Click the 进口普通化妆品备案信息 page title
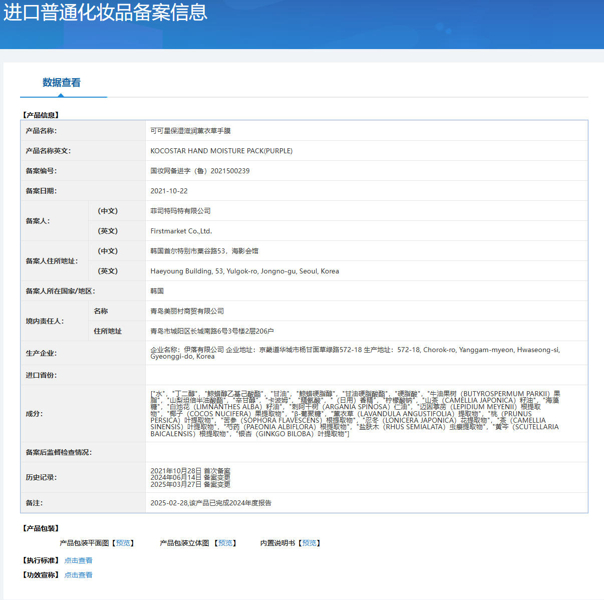The image size is (604, 600). [105, 13]
